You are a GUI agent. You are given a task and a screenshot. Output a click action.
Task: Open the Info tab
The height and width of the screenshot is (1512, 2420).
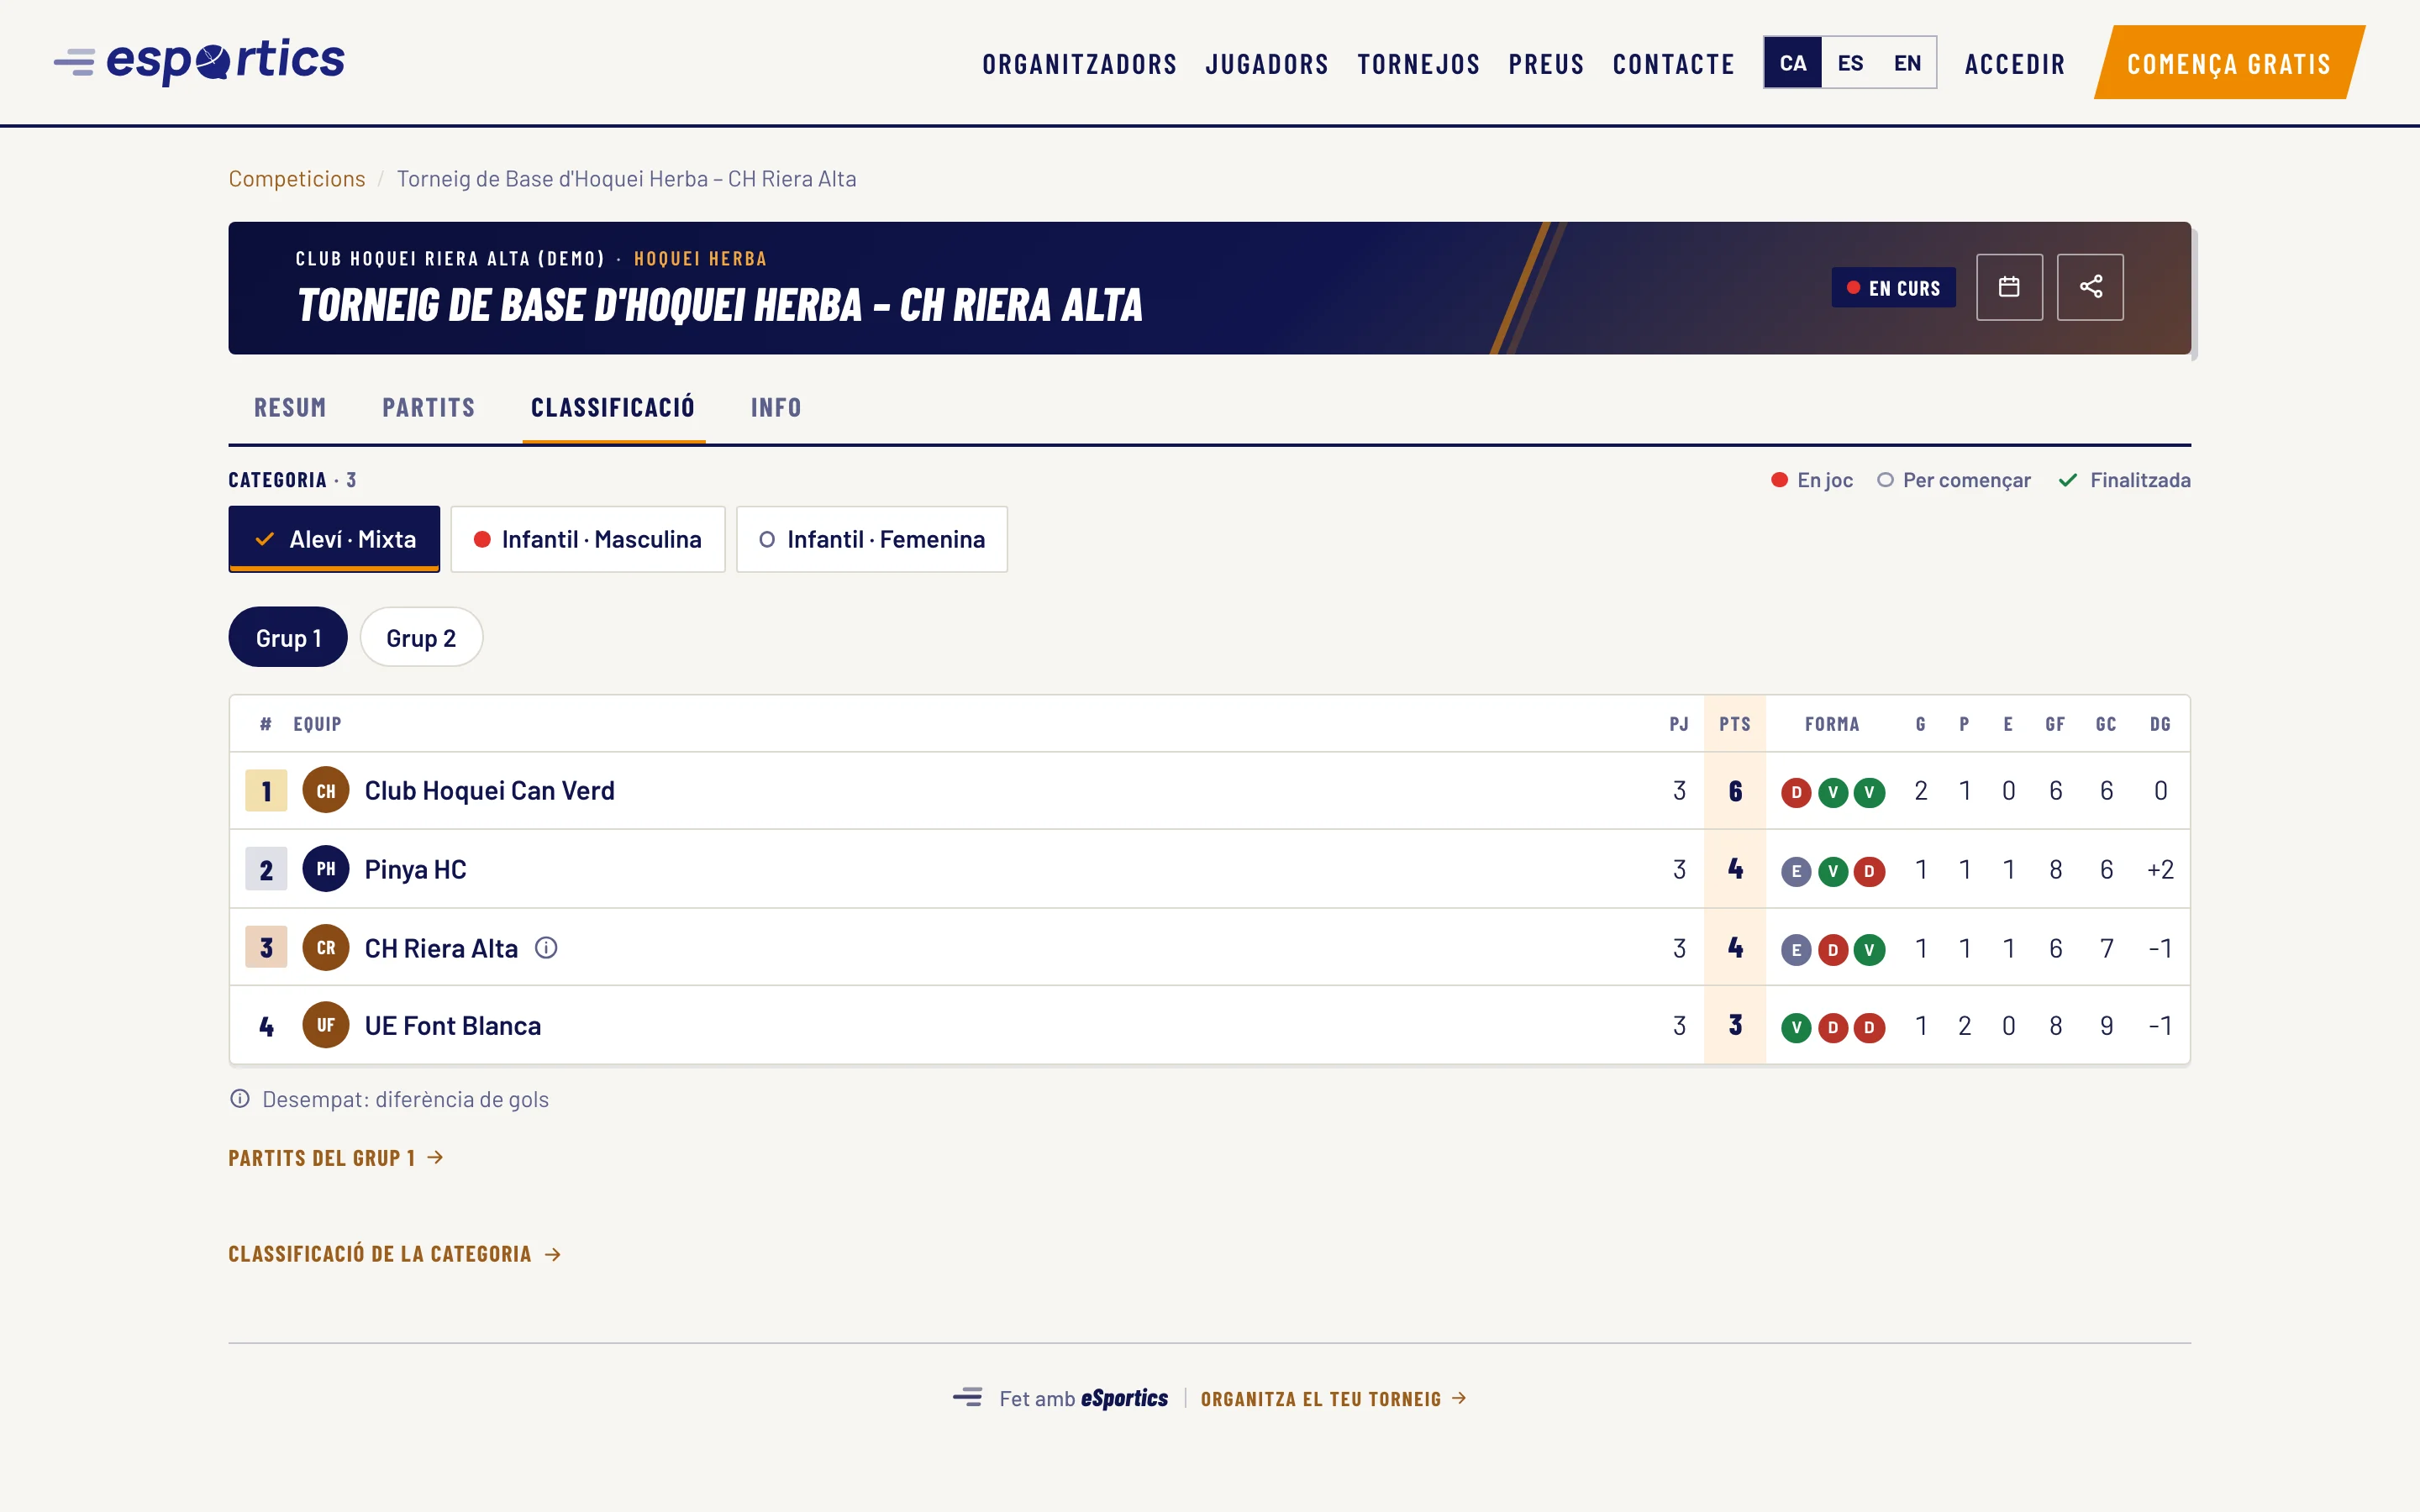click(x=776, y=407)
